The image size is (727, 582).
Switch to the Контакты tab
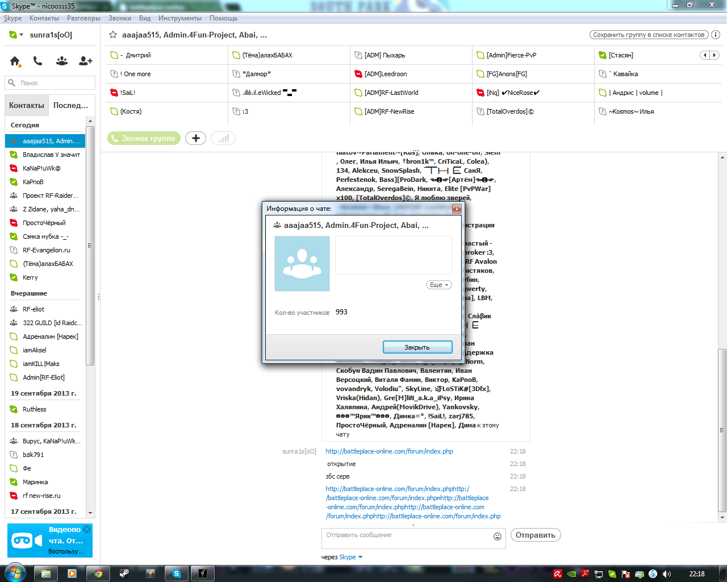[27, 105]
